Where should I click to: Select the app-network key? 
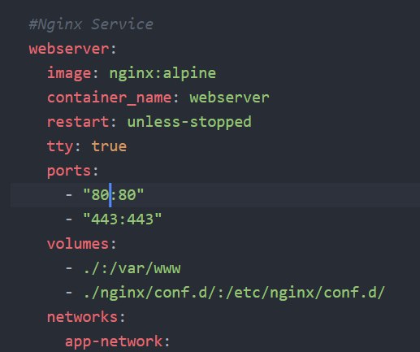click(114, 341)
